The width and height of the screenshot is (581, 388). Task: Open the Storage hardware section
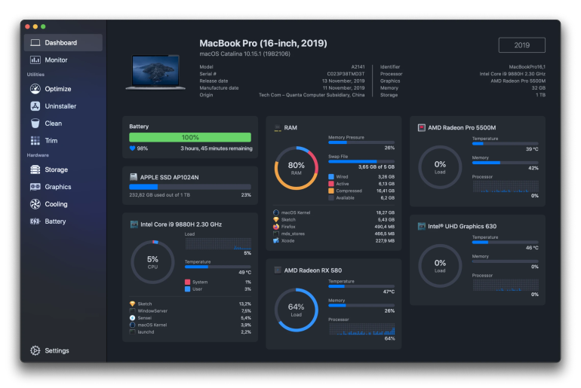(x=63, y=170)
